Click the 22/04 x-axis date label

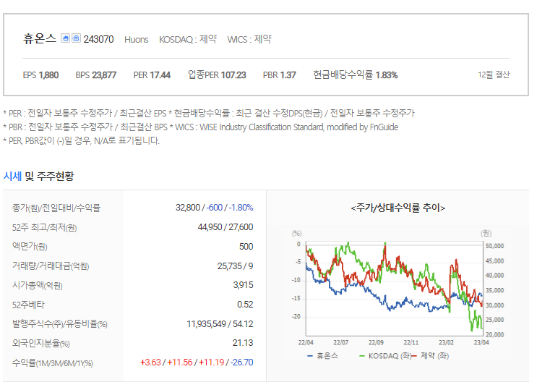306,343
